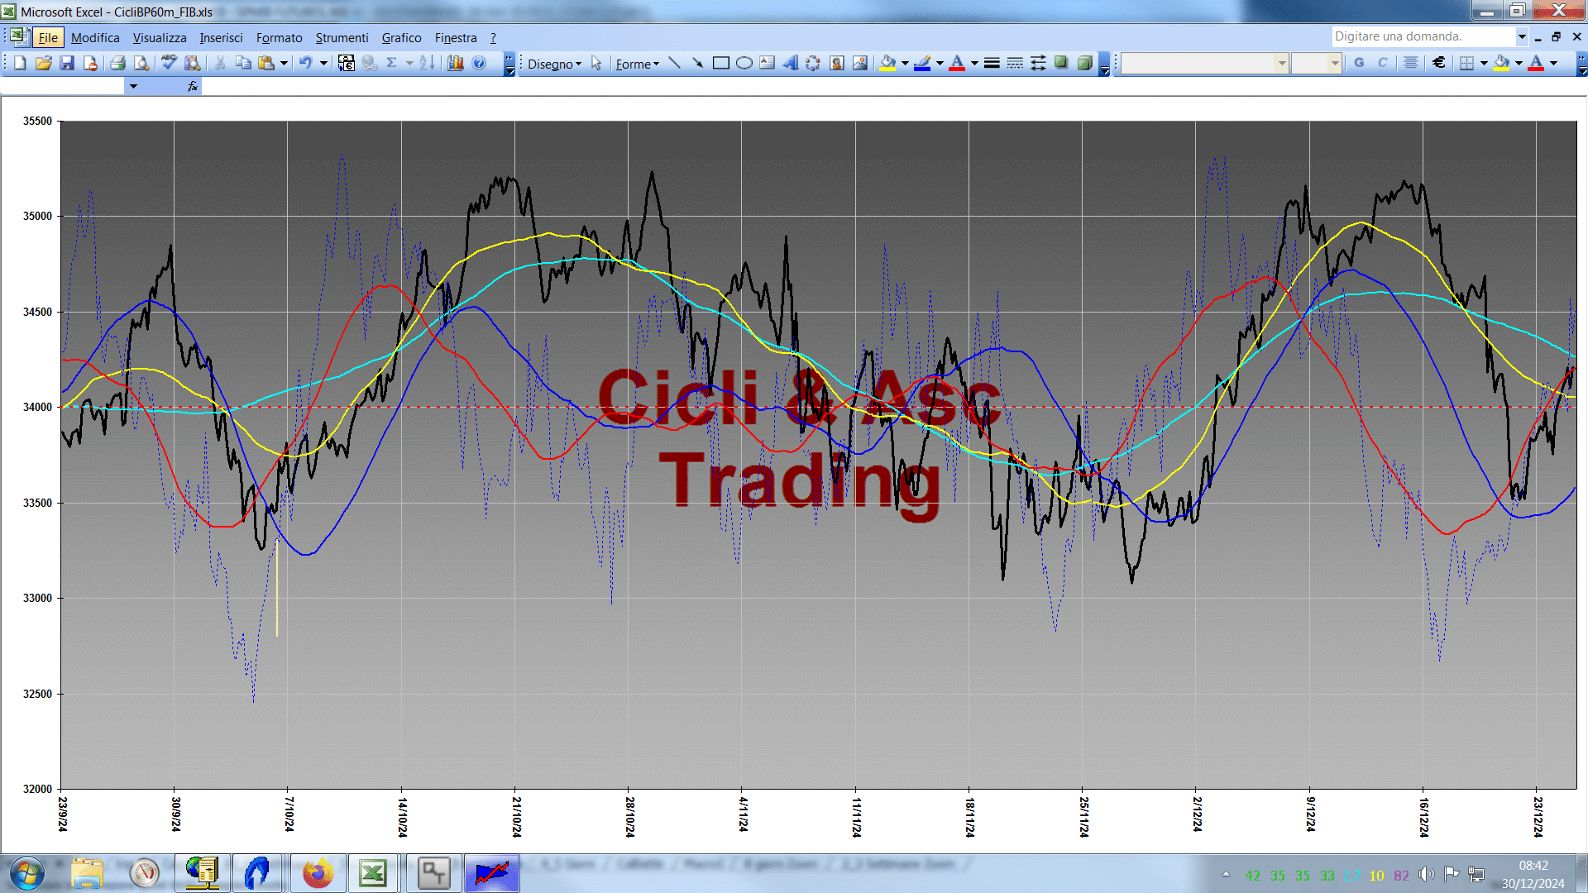Toggle center alignment
This screenshot has height=893, width=1588.
1411,63
